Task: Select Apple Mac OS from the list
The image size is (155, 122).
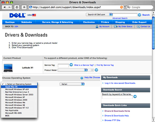Action: (19, 87)
